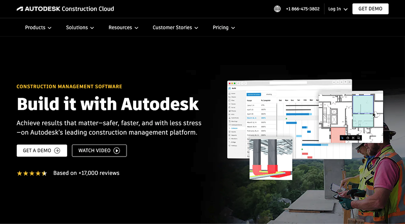Expand the Products menu
The image size is (405, 224).
coord(38,27)
